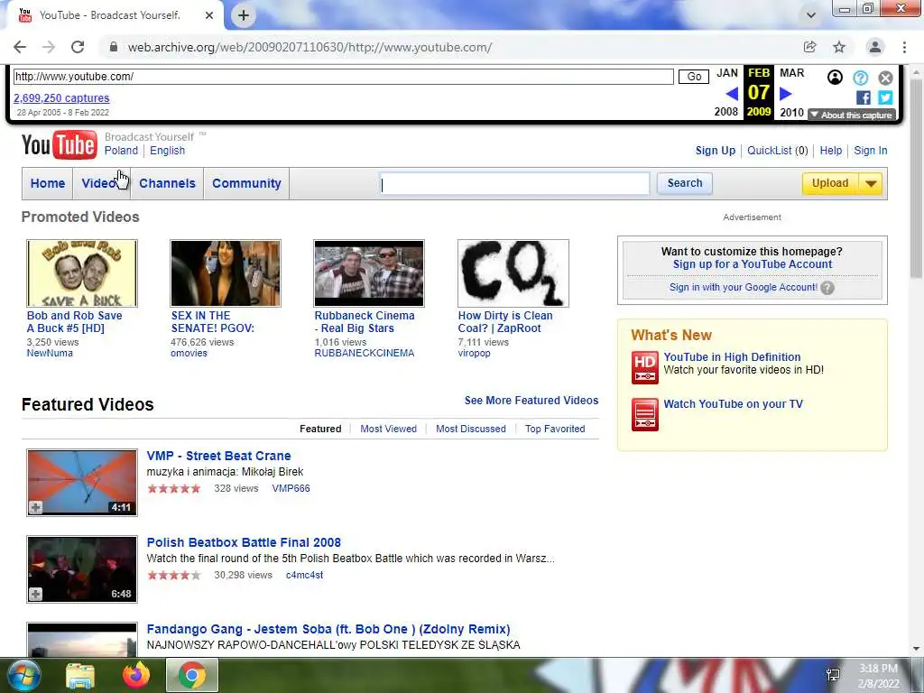Click the YouTube logo

tap(59, 144)
